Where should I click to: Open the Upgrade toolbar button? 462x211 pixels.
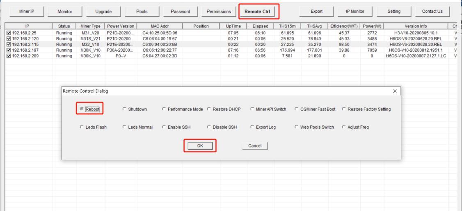104,11
